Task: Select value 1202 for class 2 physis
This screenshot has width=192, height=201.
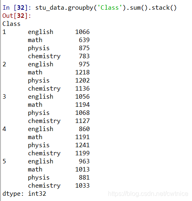Action: tap(82, 80)
